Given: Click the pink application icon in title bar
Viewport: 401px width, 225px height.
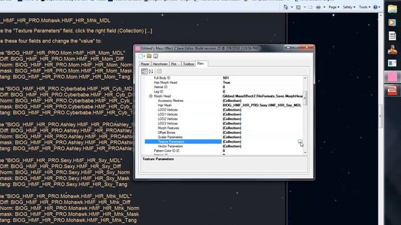Looking at the screenshot, I should coord(138,48).
